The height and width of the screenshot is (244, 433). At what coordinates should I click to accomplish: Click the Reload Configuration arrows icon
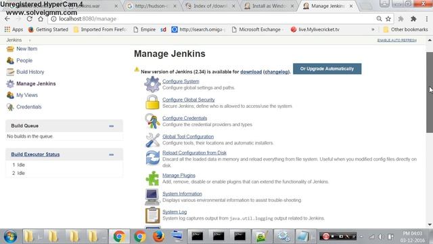[x=153, y=158]
